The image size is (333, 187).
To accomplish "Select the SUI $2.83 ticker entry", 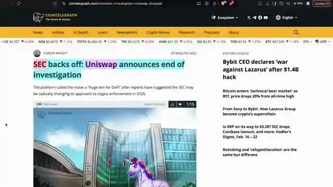I will click(211, 42).
